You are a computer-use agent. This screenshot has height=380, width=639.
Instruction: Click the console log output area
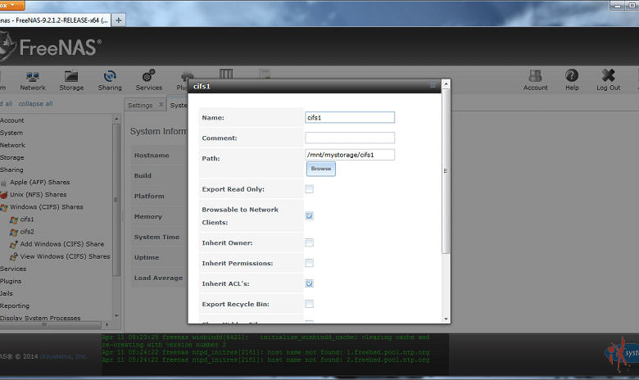coord(275,355)
